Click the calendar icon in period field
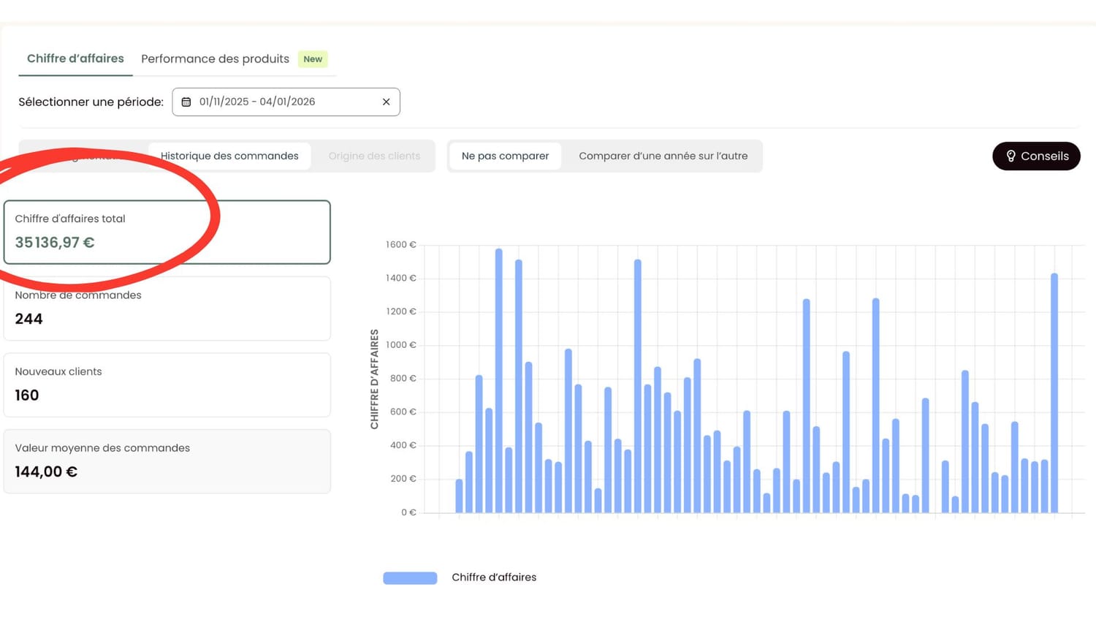1096x617 pixels. click(186, 102)
